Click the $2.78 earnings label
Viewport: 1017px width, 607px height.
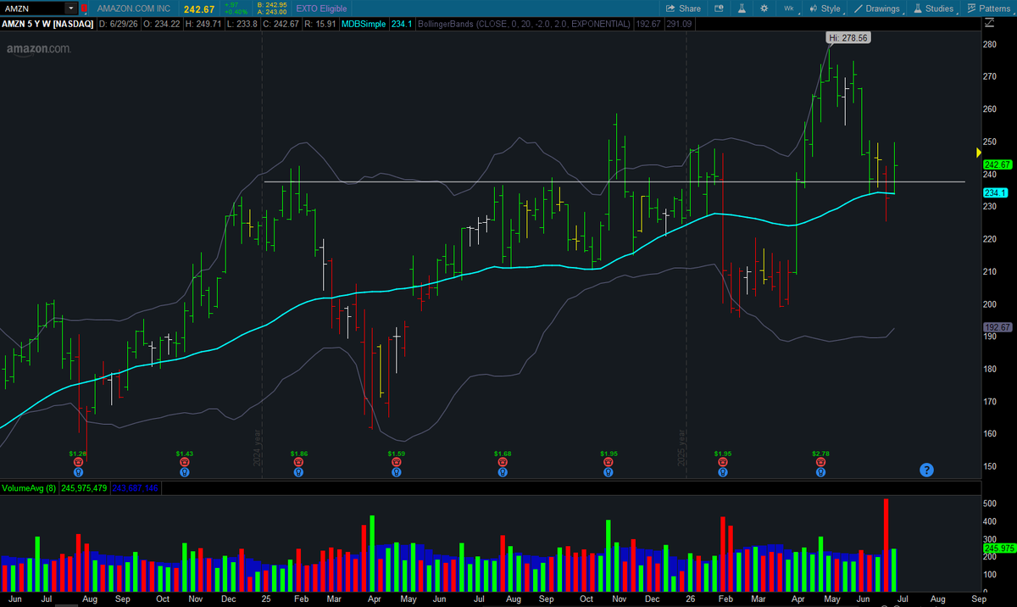[820, 454]
